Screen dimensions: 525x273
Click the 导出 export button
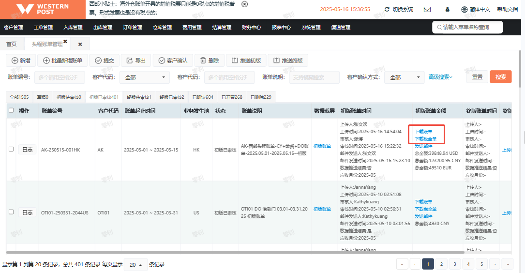point(135,61)
